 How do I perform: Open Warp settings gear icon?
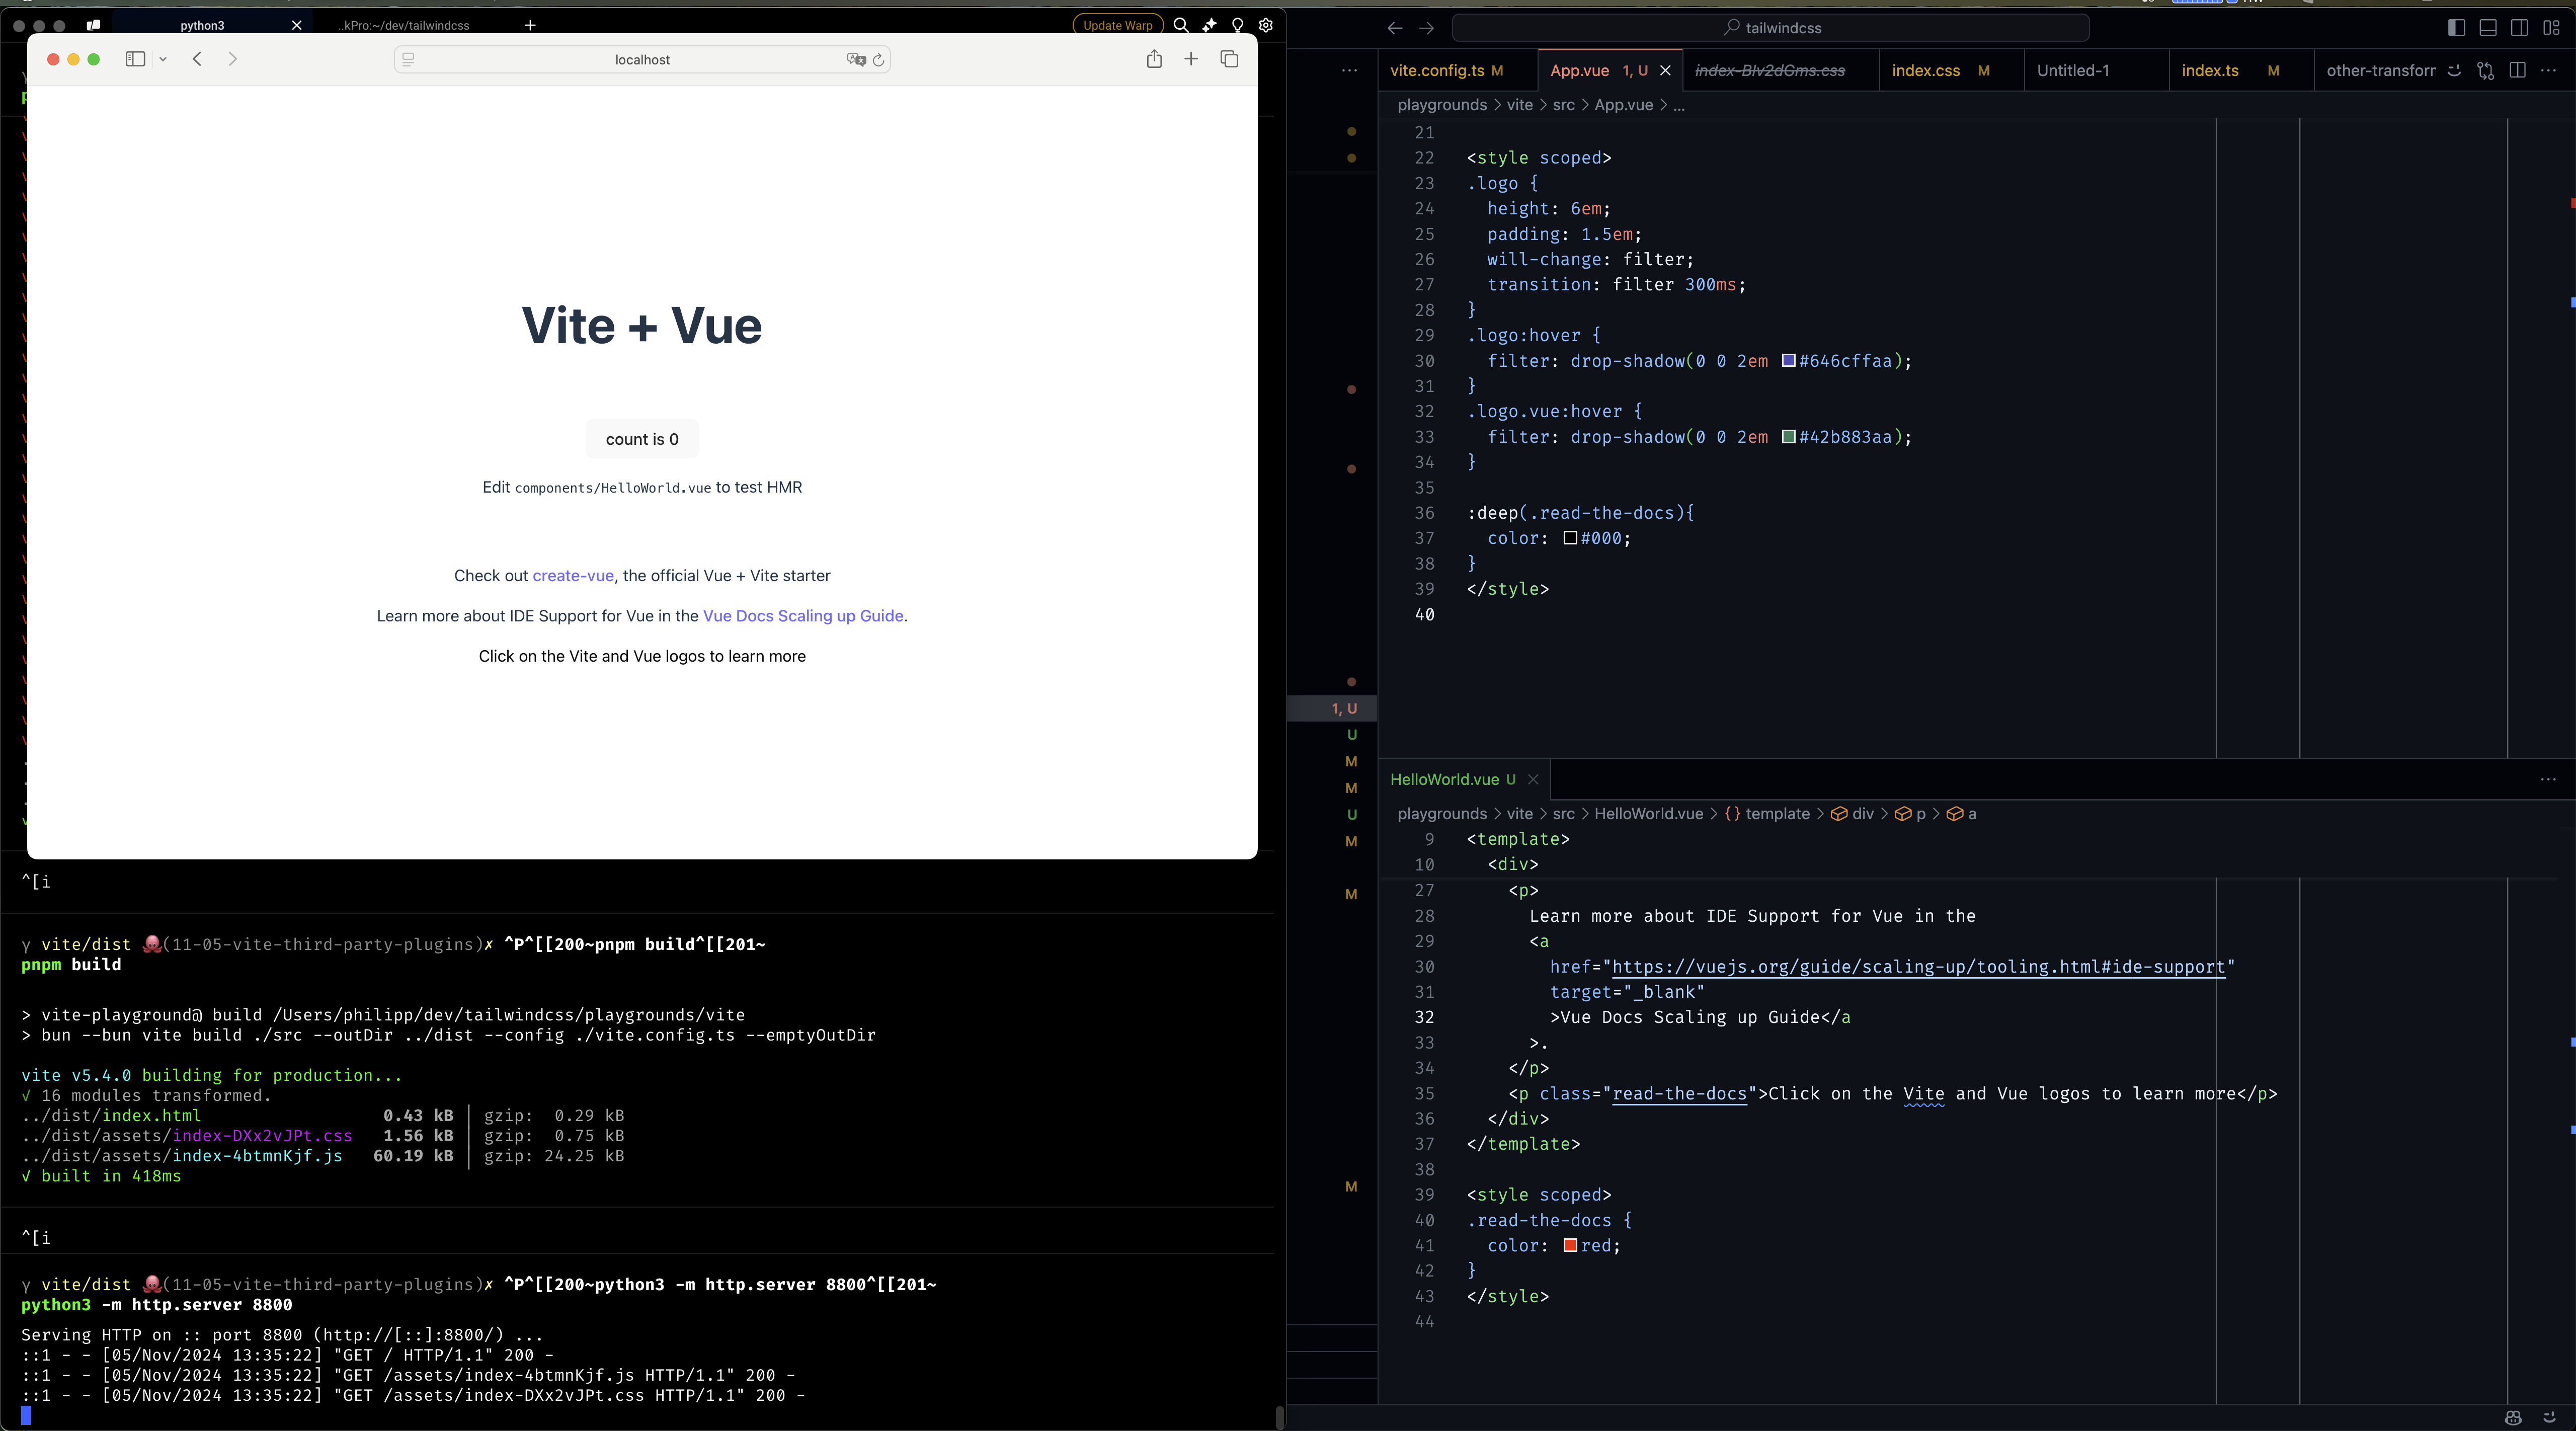[1266, 25]
